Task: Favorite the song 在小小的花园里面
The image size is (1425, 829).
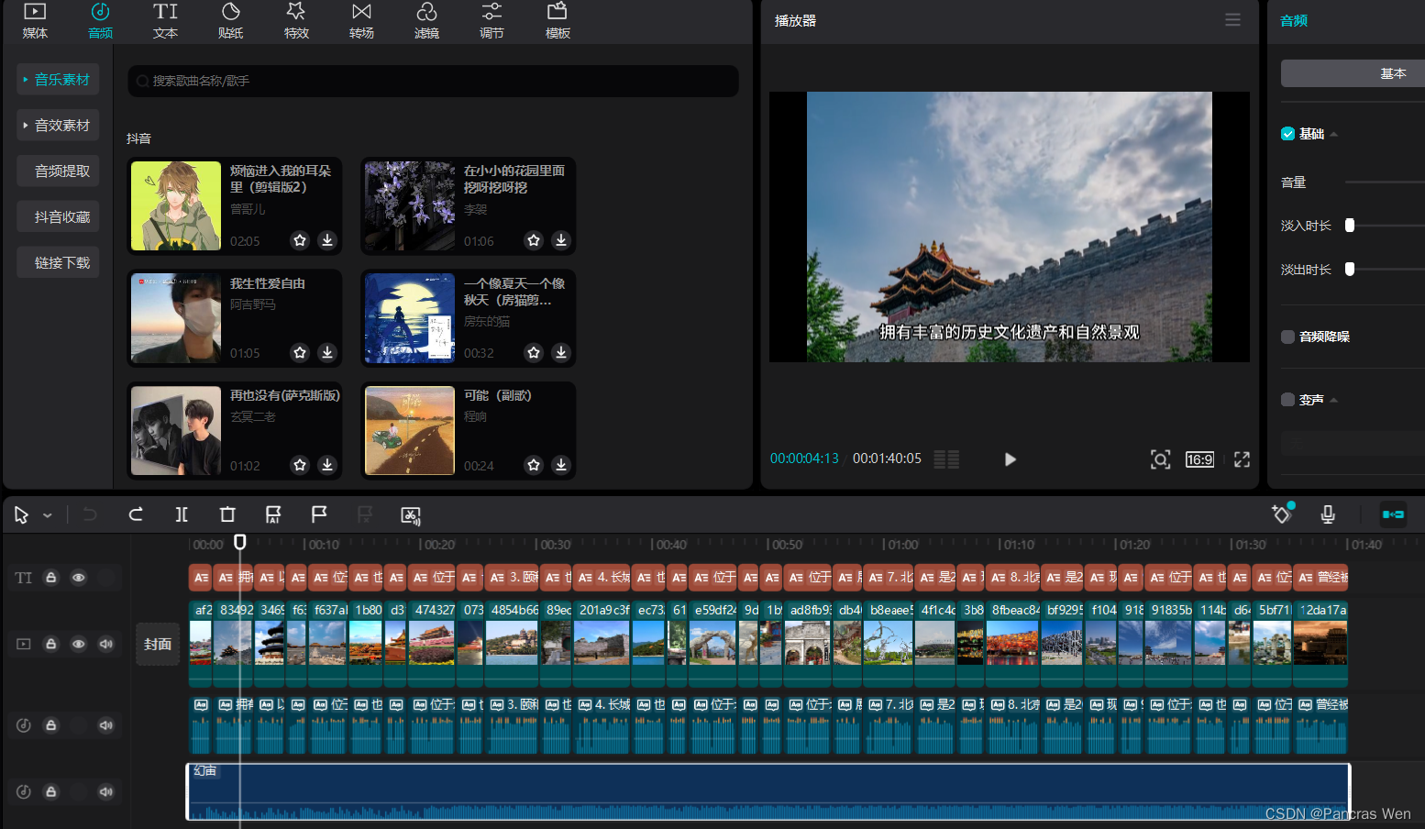Action: point(534,240)
